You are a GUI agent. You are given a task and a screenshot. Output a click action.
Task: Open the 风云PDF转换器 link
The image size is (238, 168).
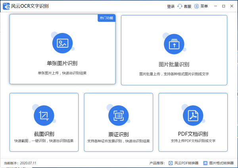186,163
